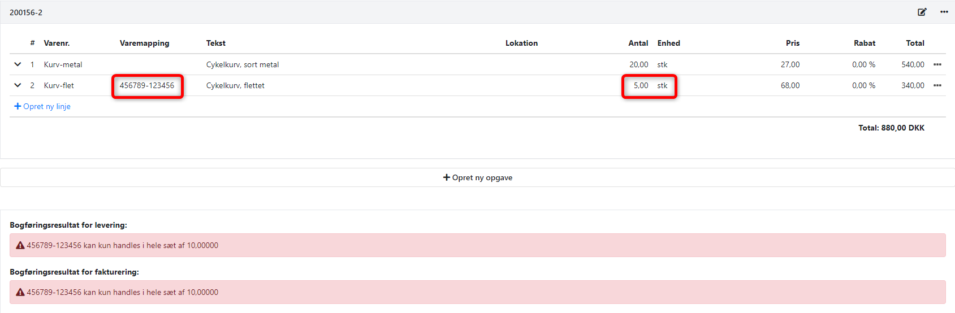Expand line 1 Kurv-metal chevron
The image size is (955, 313).
tap(18, 64)
